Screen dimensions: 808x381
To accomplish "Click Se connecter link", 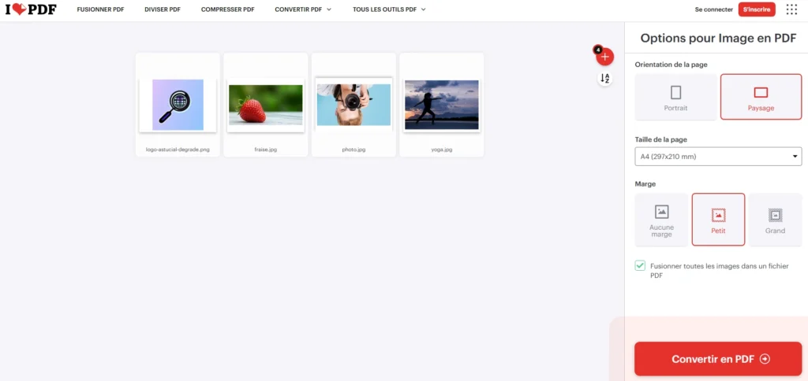I will 713,9.
